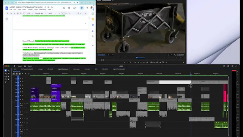This screenshot has height=137, width=243.
Task: Enable voice-over record on Audio 1
Action: pos(27,103)
